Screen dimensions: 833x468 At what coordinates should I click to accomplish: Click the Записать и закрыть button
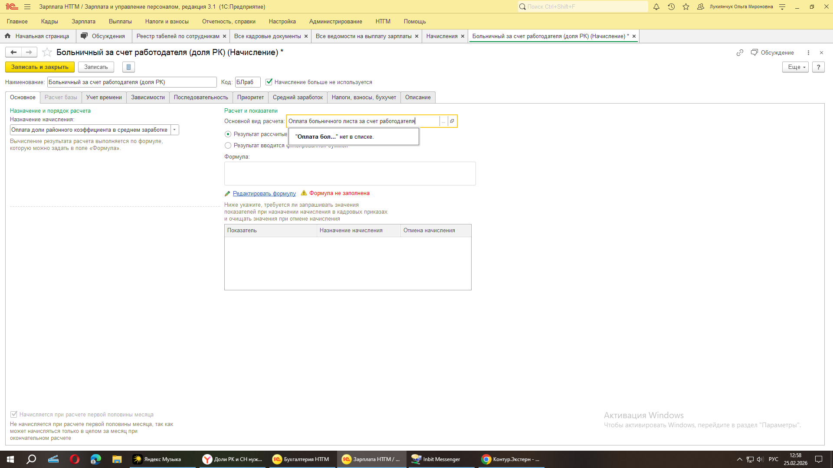(39, 67)
